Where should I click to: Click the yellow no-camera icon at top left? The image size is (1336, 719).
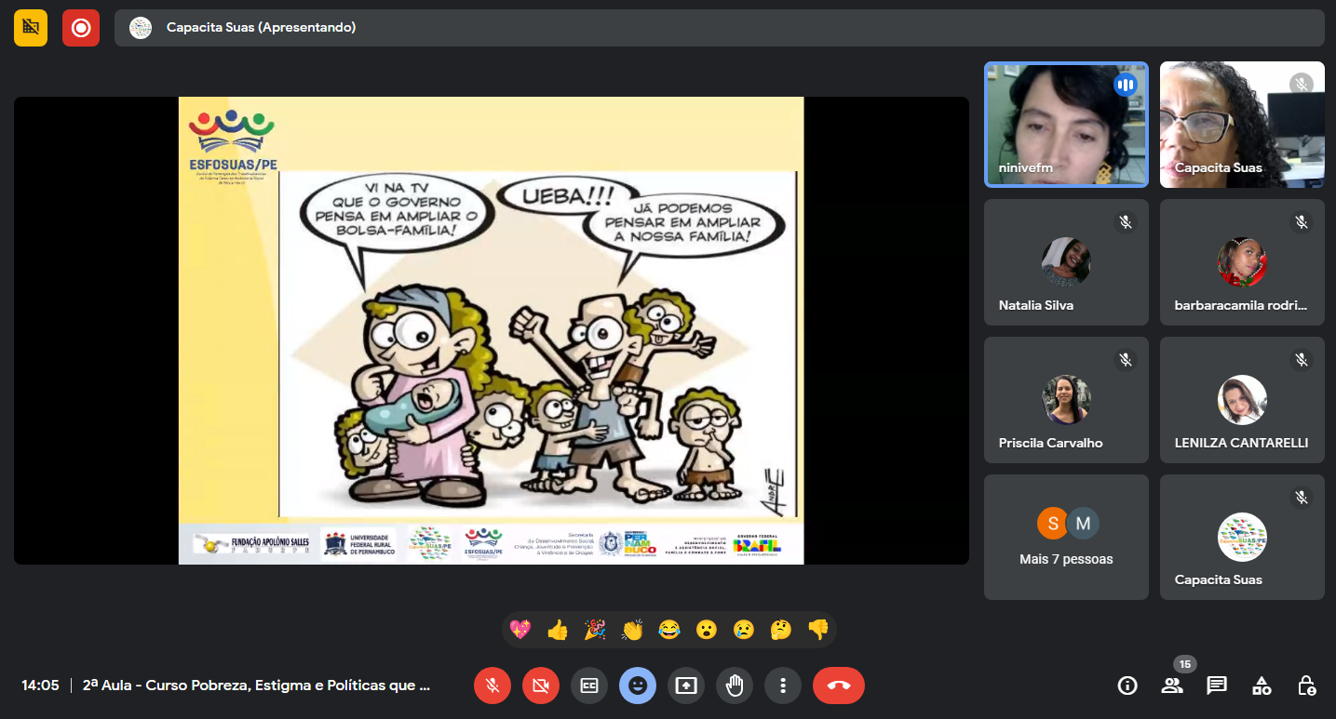pyautogui.click(x=31, y=28)
